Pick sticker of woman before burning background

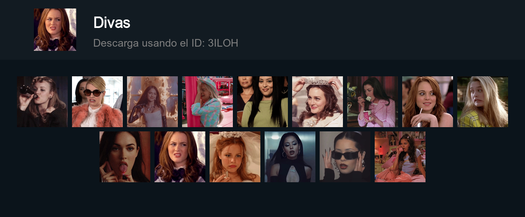(152, 102)
